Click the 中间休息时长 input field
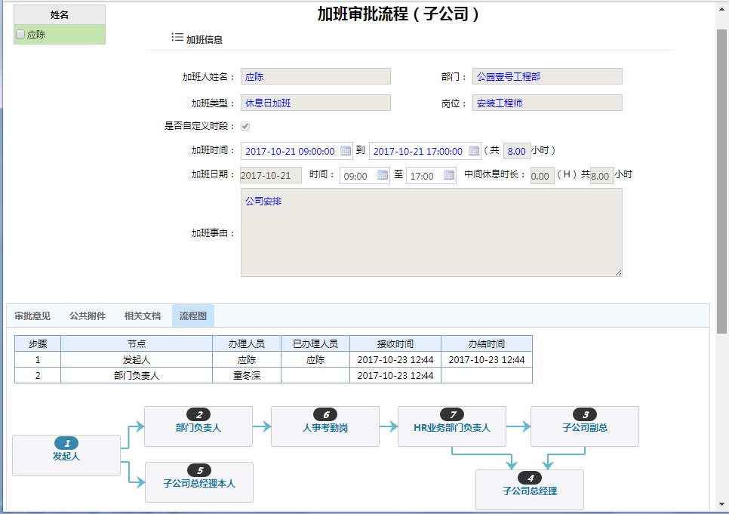Viewport: 729px width, 514px height. pos(541,176)
